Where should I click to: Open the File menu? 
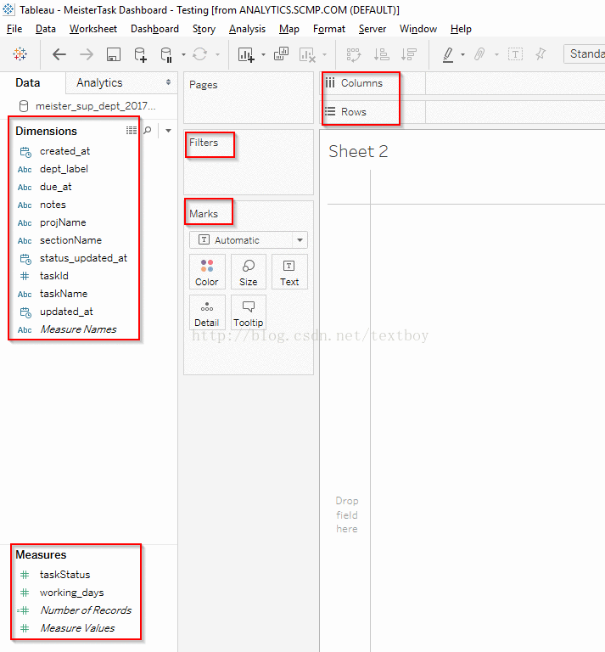14,29
